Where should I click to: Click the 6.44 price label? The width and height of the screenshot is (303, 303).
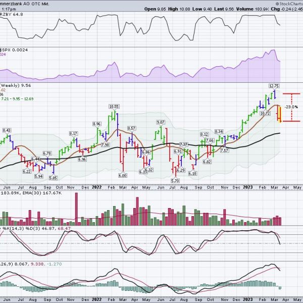point(35,159)
